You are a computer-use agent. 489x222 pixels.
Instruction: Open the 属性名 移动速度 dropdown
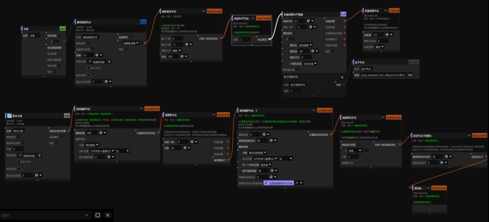tap(306, 46)
